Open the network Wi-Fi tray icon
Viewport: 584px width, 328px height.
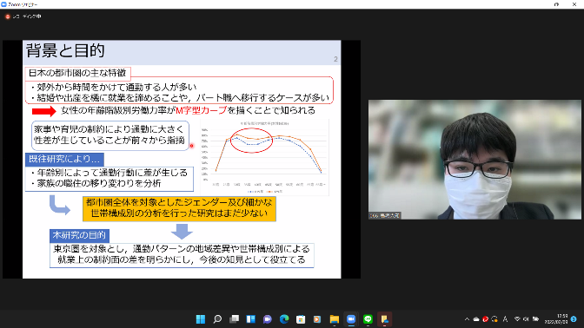pos(517,319)
